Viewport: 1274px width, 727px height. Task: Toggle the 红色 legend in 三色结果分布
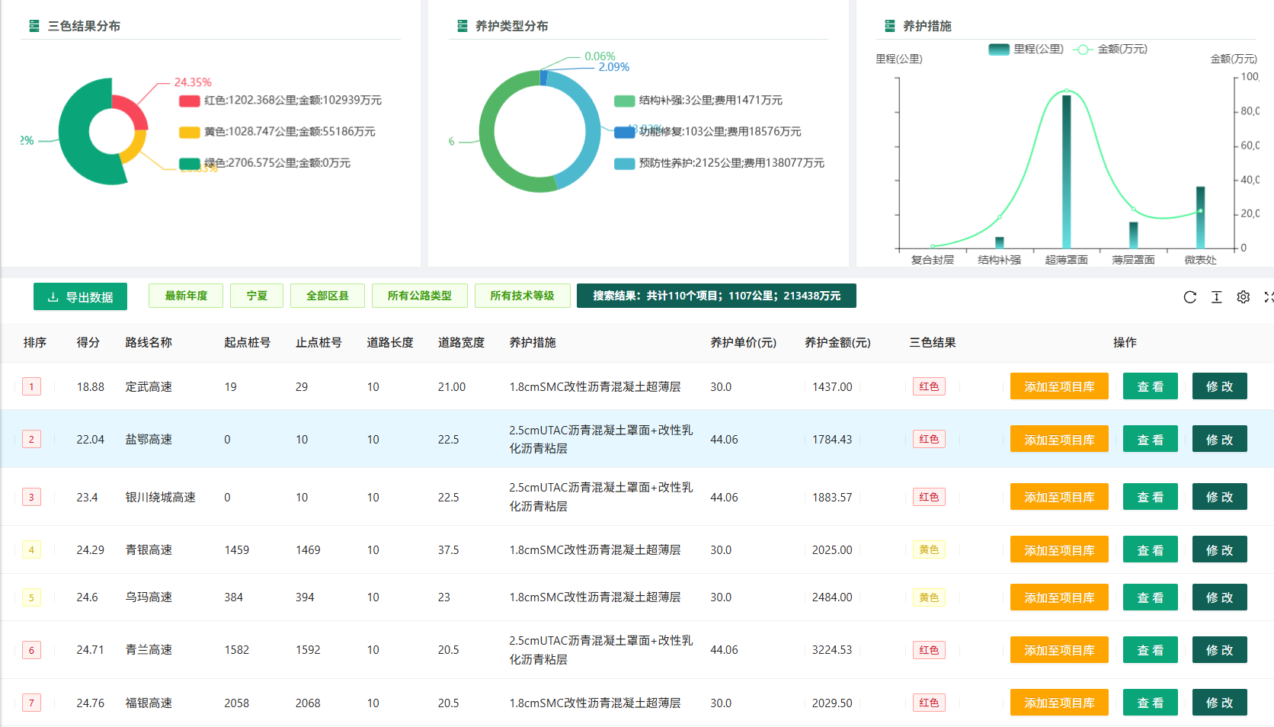pyautogui.click(x=280, y=101)
